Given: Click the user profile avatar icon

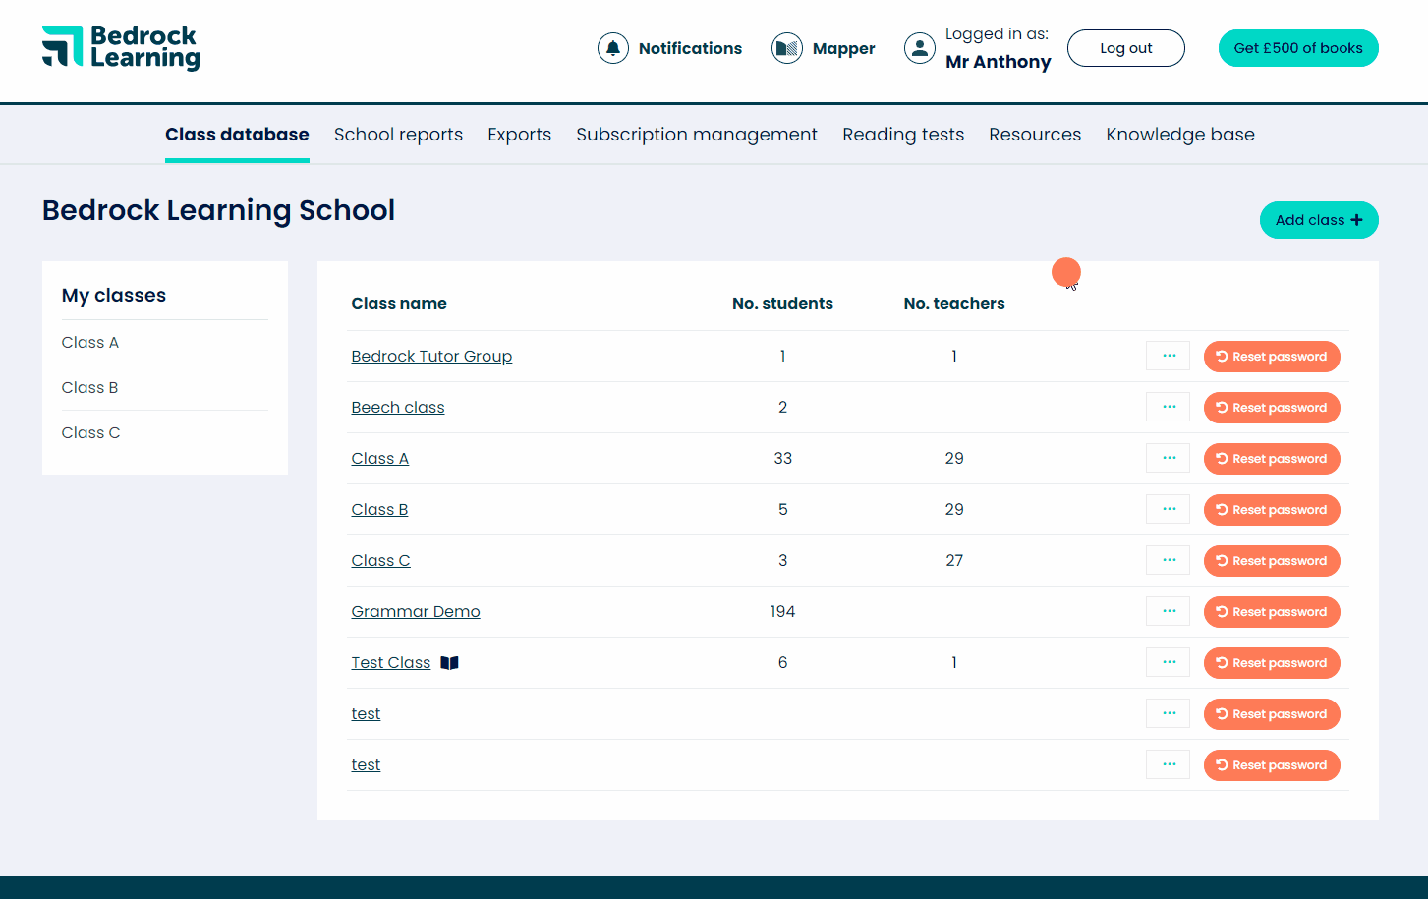Looking at the screenshot, I should [920, 48].
